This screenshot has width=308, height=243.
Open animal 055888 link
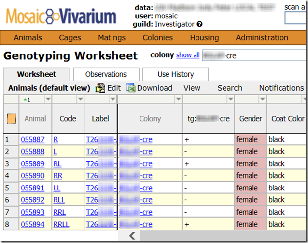click(x=32, y=152)
